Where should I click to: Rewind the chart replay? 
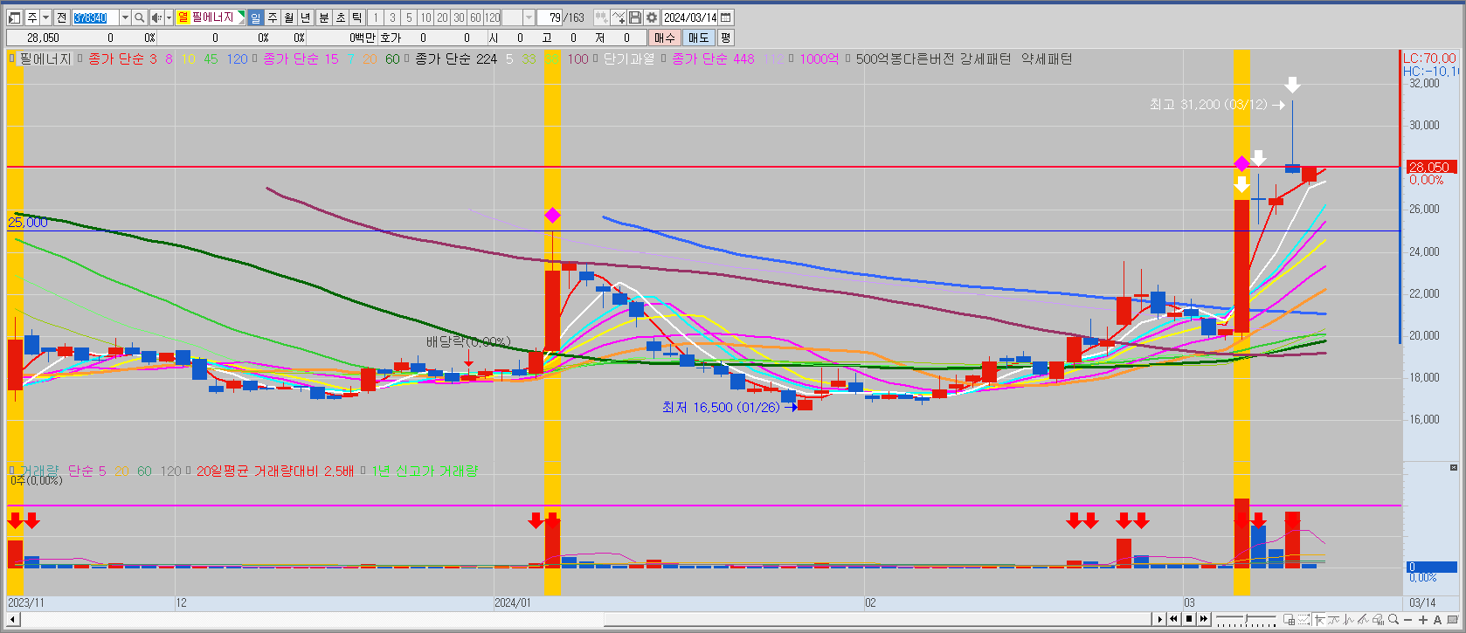pyautogui.click(x=1173, y=619)
